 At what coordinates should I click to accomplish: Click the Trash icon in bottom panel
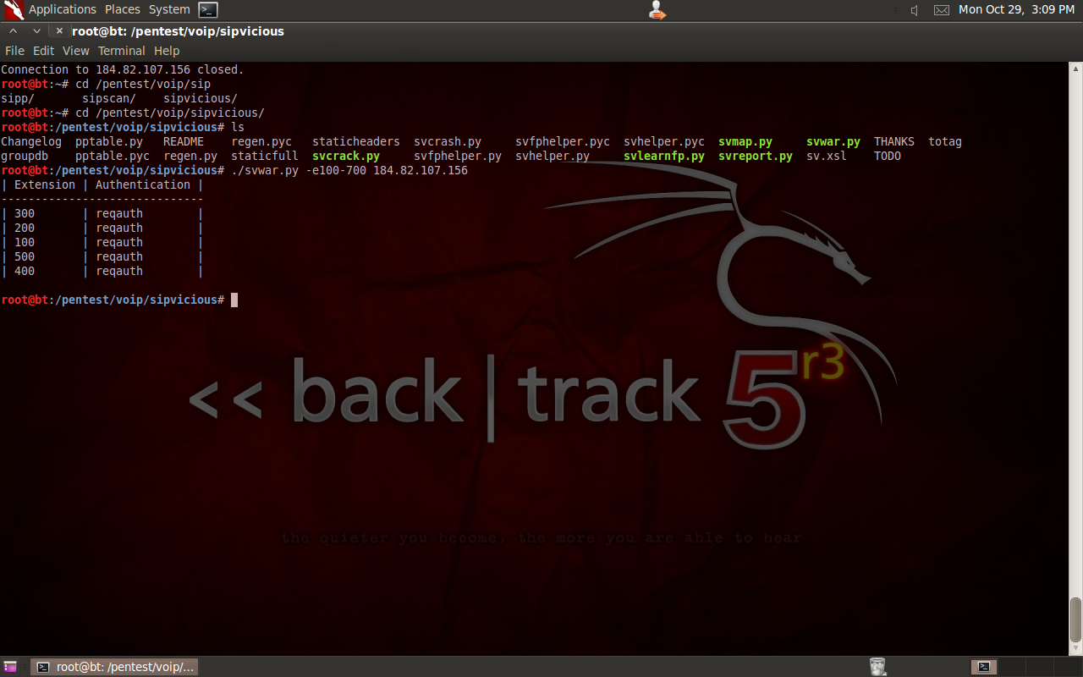tap(877, 667)
